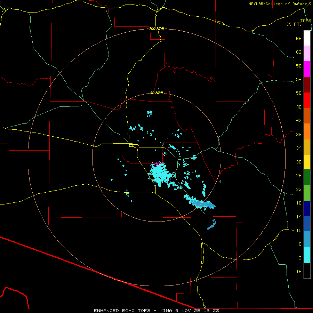Click the light green 26 K FT swatch
Image resolution: width=313 pixels, height=313 pixels.
point(307,193)
